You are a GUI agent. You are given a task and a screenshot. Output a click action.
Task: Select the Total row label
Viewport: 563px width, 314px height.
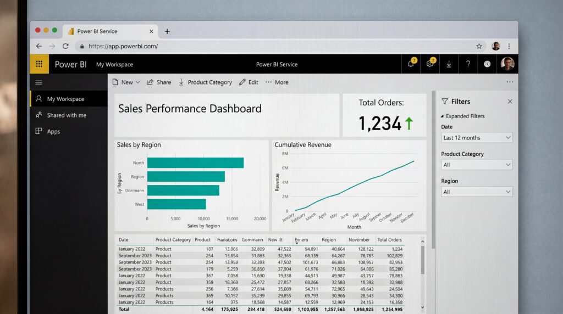tap(124, 309)
